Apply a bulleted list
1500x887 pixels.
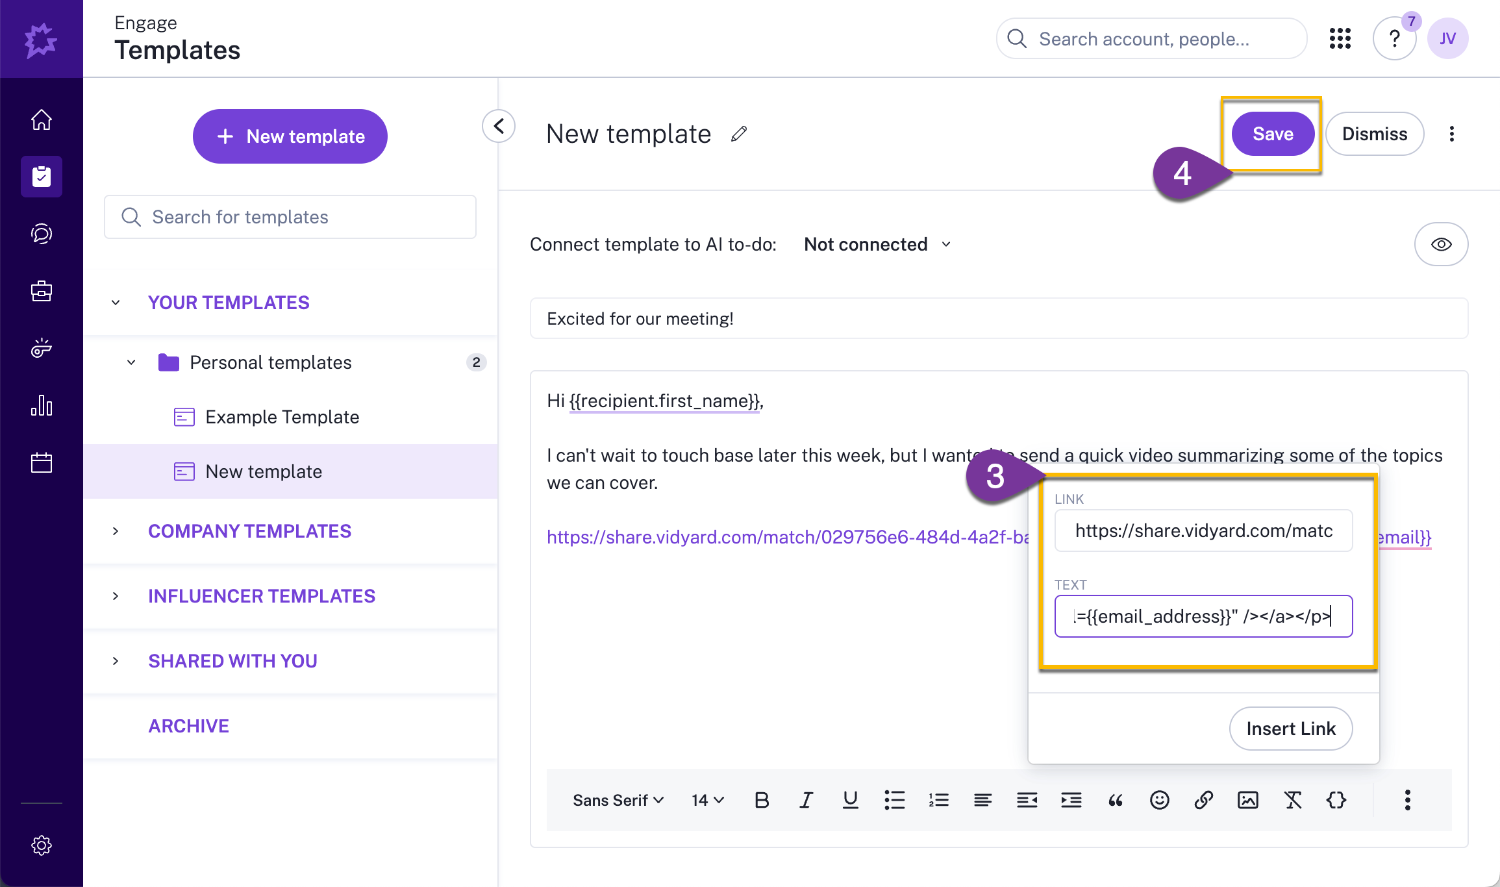click(x=894, y=799)
